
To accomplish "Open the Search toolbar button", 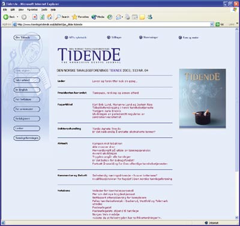I will (x=62, y=17).
